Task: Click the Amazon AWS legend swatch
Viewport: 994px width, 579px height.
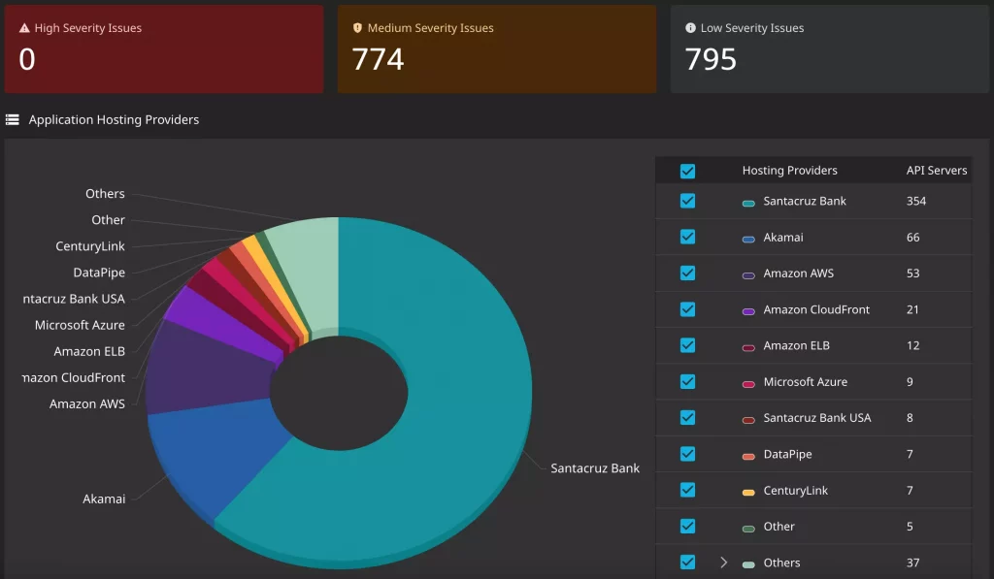Action: 748,275
